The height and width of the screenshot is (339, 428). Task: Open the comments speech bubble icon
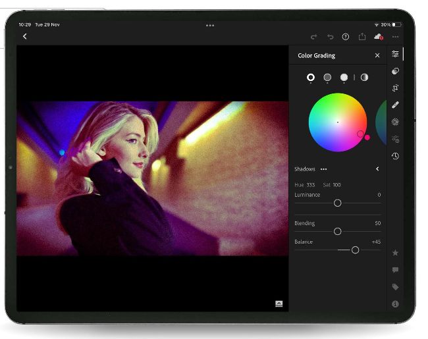click(395, 270)
